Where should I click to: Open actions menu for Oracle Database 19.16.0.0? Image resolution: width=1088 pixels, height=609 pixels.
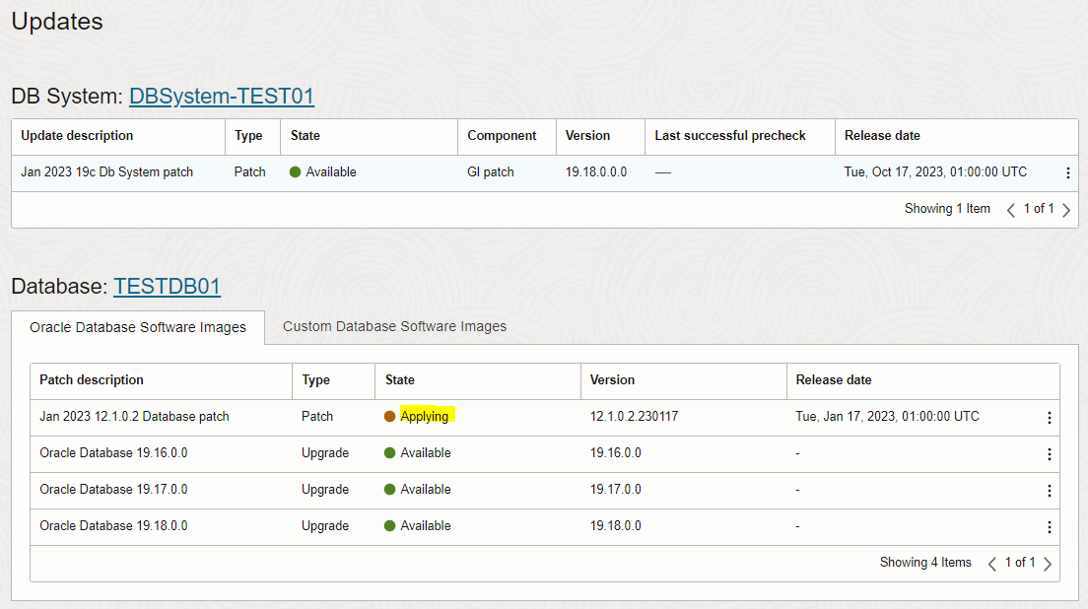(1050, 453)
